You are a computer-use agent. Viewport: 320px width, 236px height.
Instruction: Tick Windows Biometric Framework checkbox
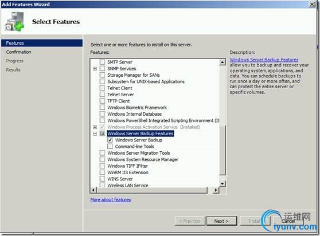102,107
